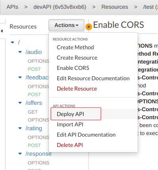The height and width of the screenshot is (170, 158).
Task: Select Enable CORS in Actions menu
Action: [x=73, y=68]
